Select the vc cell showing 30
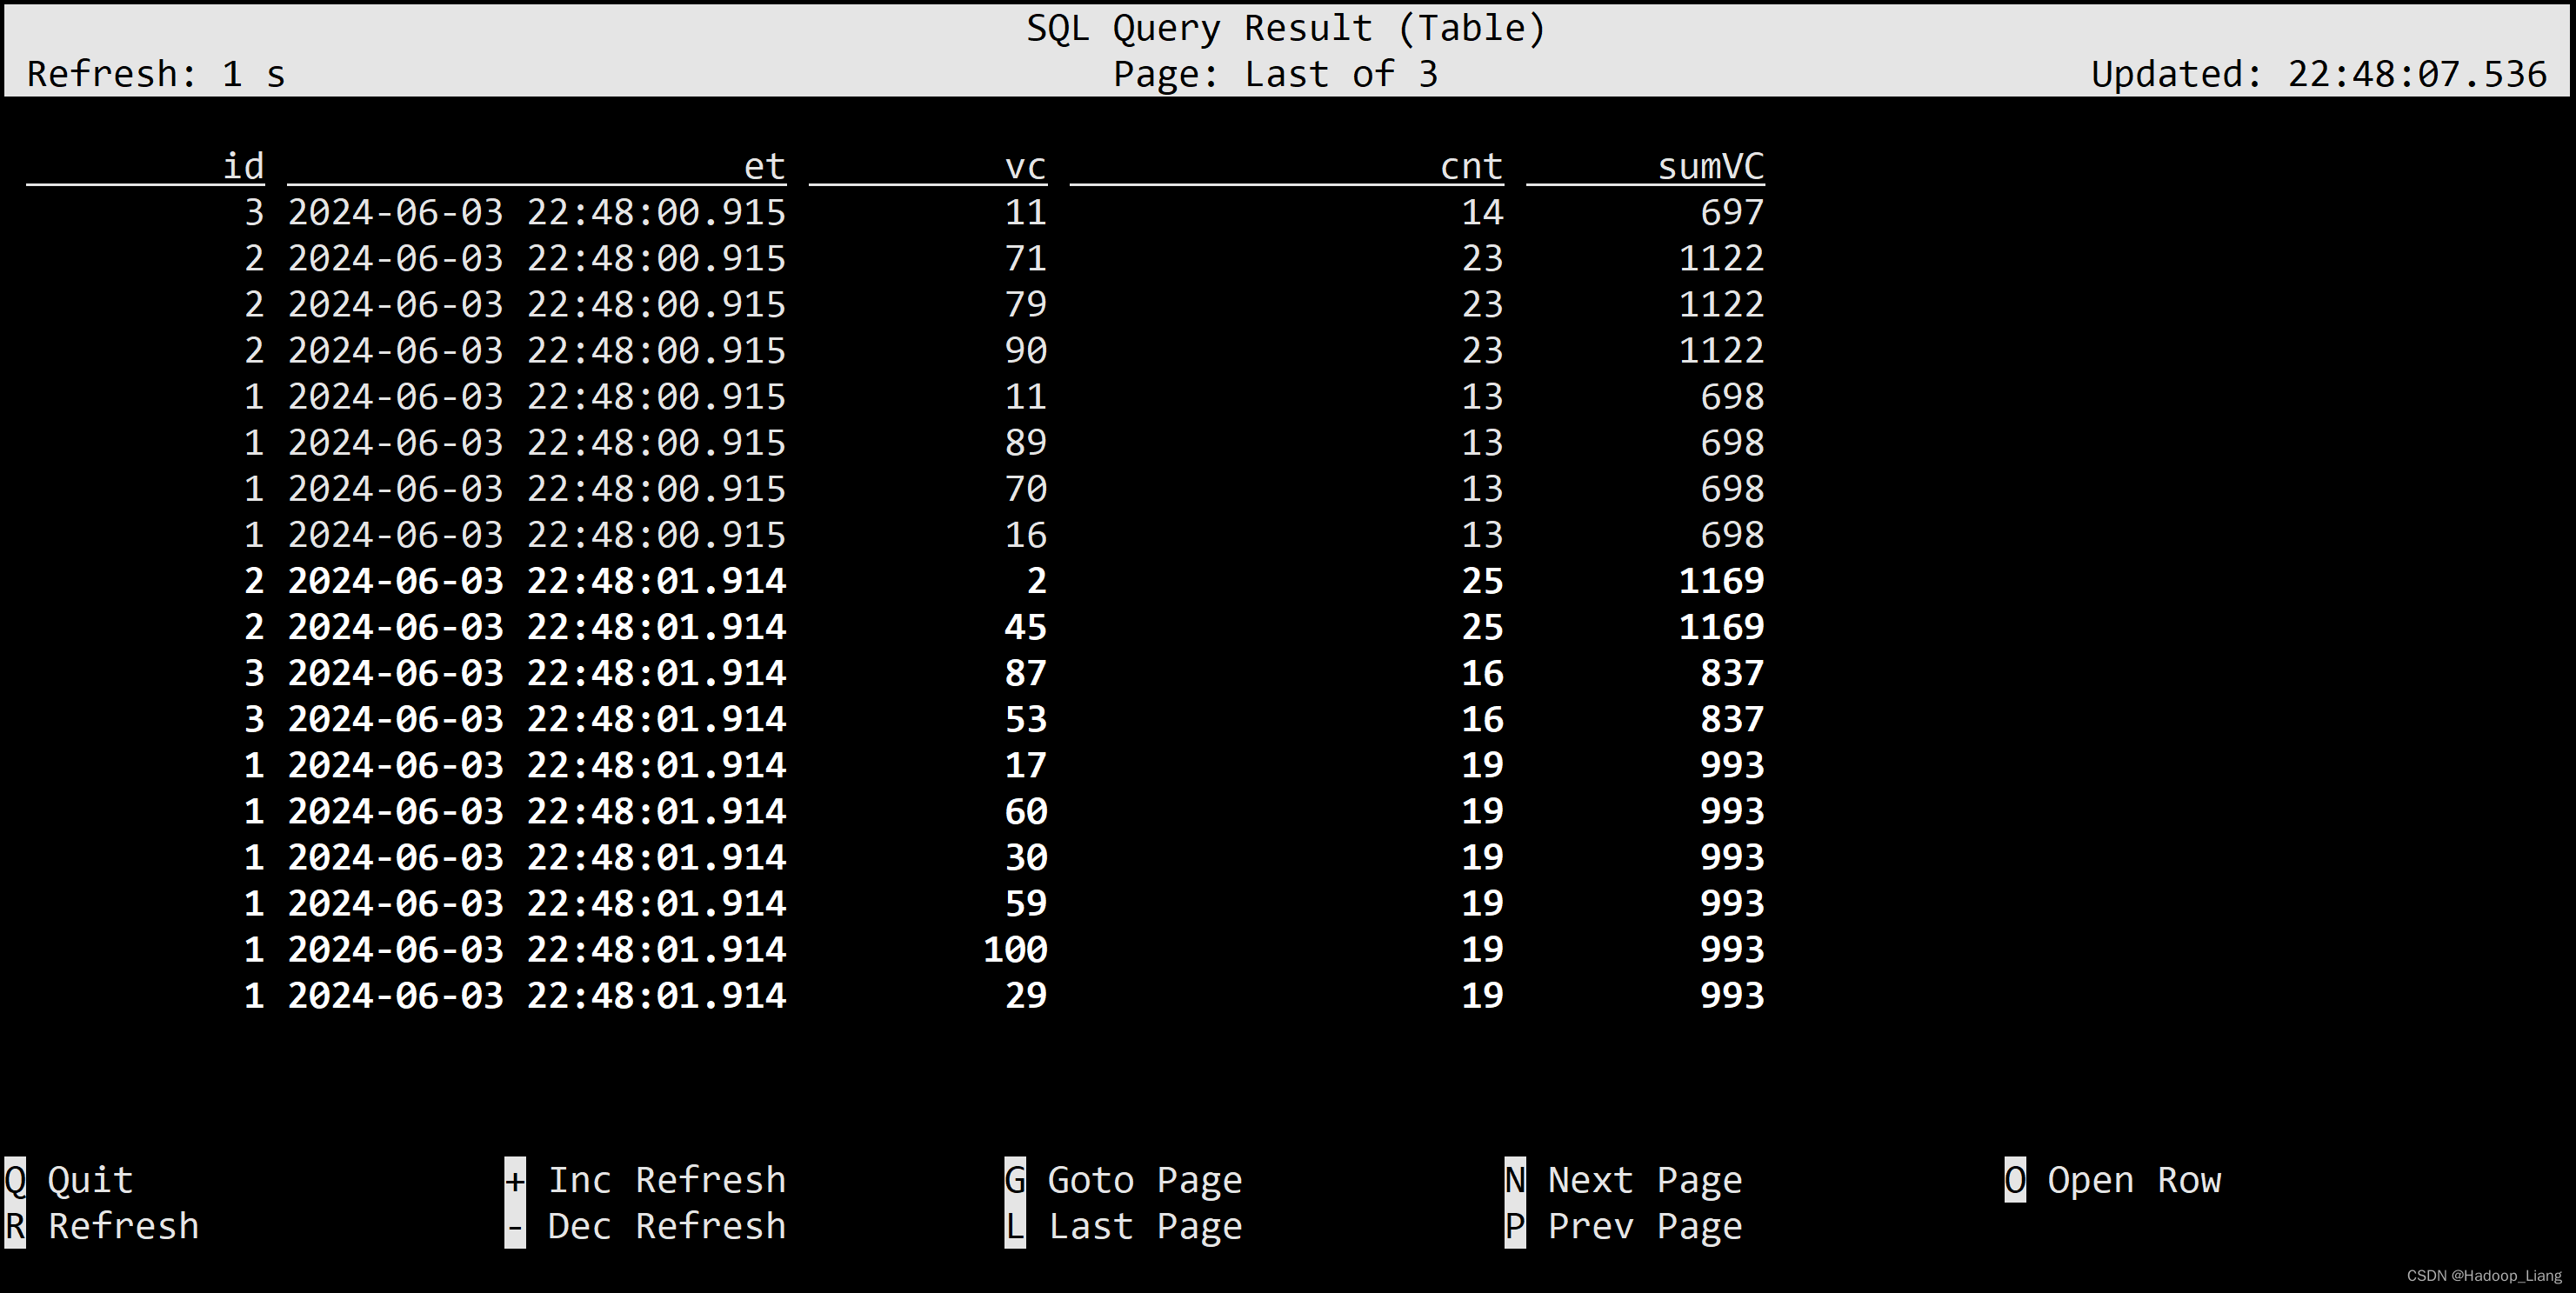 pos(1026,857)
